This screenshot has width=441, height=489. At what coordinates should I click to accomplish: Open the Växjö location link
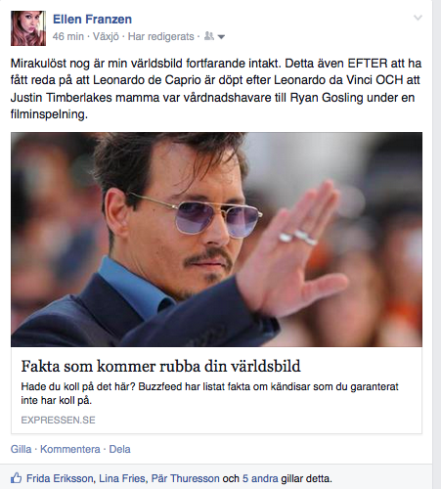click(106, 36)
